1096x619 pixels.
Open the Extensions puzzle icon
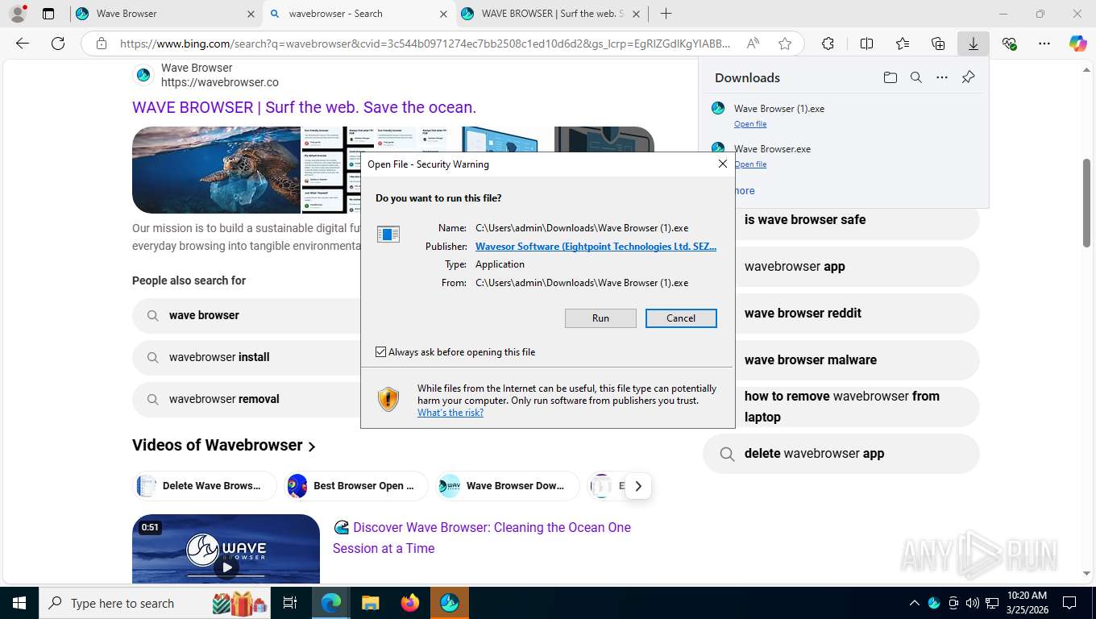(828, 44)
